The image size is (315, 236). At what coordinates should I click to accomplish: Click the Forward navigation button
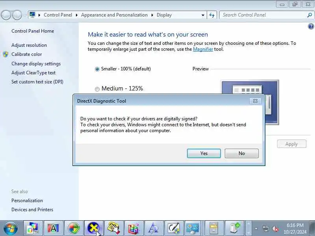point(17,15)
